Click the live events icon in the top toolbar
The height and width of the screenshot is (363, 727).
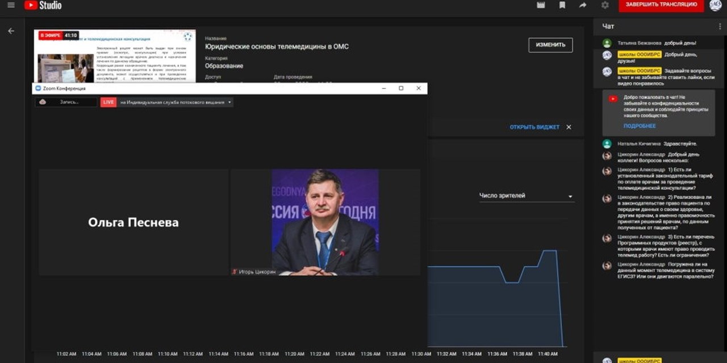540,5
